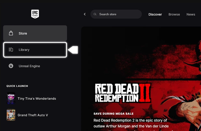Image resolution: width=201 pixels, height=131 pixels.
Task: Switch to the News tab
Action: coord(191,14)
